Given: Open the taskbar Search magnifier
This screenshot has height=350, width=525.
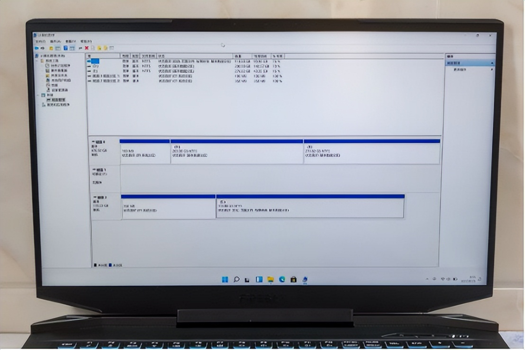Looking at the screenshot, I should (x=236, y=280).
